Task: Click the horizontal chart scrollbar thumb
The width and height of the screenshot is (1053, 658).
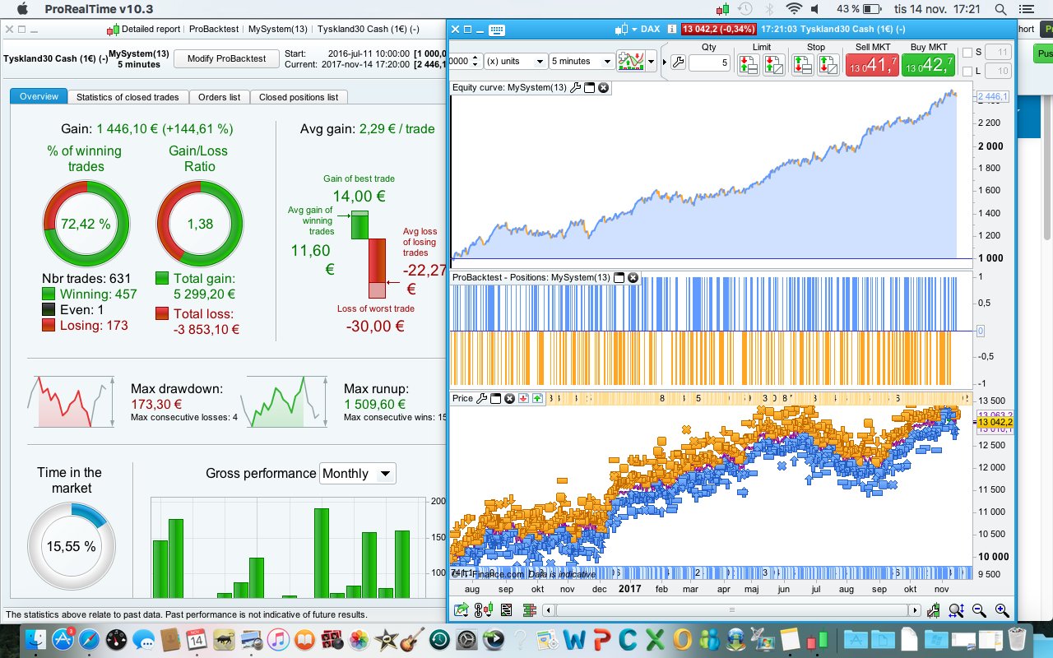Action: click(x=731, y=610)
